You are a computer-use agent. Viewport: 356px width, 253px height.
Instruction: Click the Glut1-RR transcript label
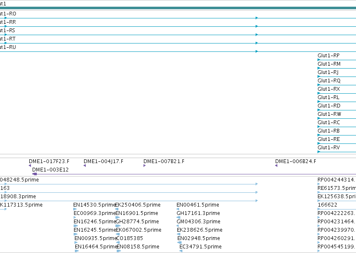(8, 22)
